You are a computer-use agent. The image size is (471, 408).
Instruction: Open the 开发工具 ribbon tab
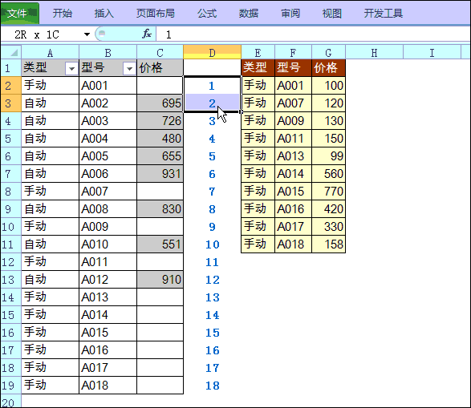tap(383, 13)
